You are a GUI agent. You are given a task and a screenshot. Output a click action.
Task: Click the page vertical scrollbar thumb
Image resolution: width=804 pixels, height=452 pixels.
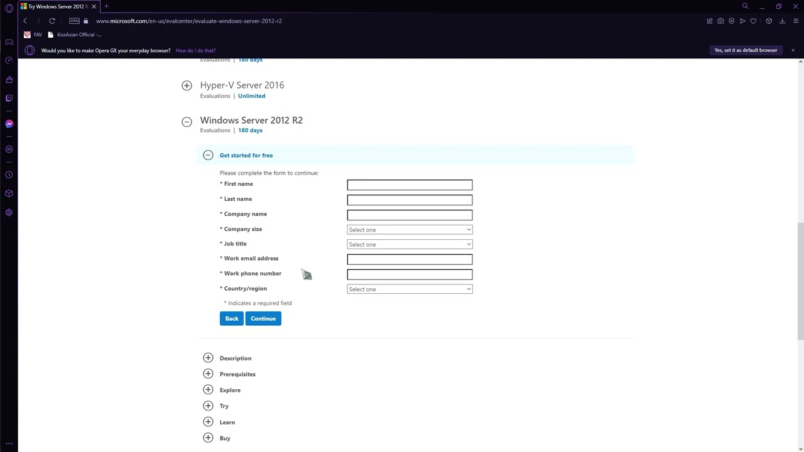point(800,281)
